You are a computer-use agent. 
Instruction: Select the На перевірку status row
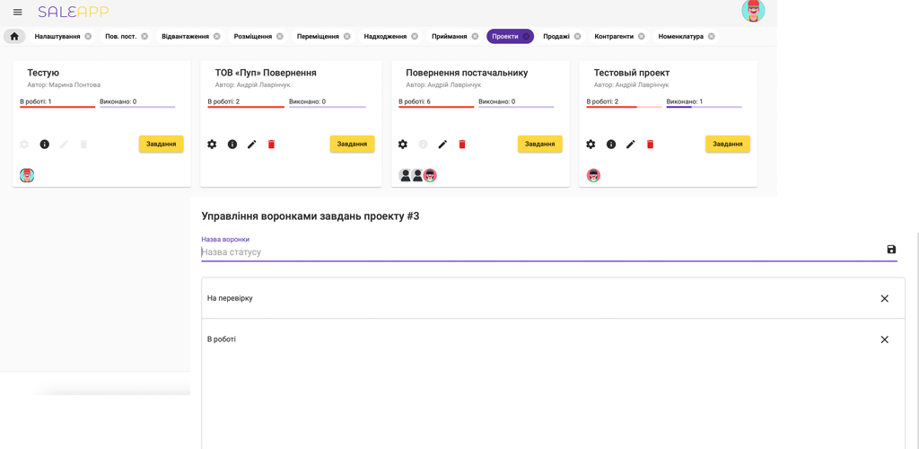[x=553, y=298]
